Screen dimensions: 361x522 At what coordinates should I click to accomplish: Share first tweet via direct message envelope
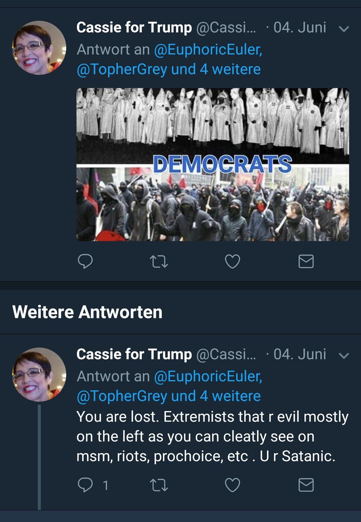point(306,261)
